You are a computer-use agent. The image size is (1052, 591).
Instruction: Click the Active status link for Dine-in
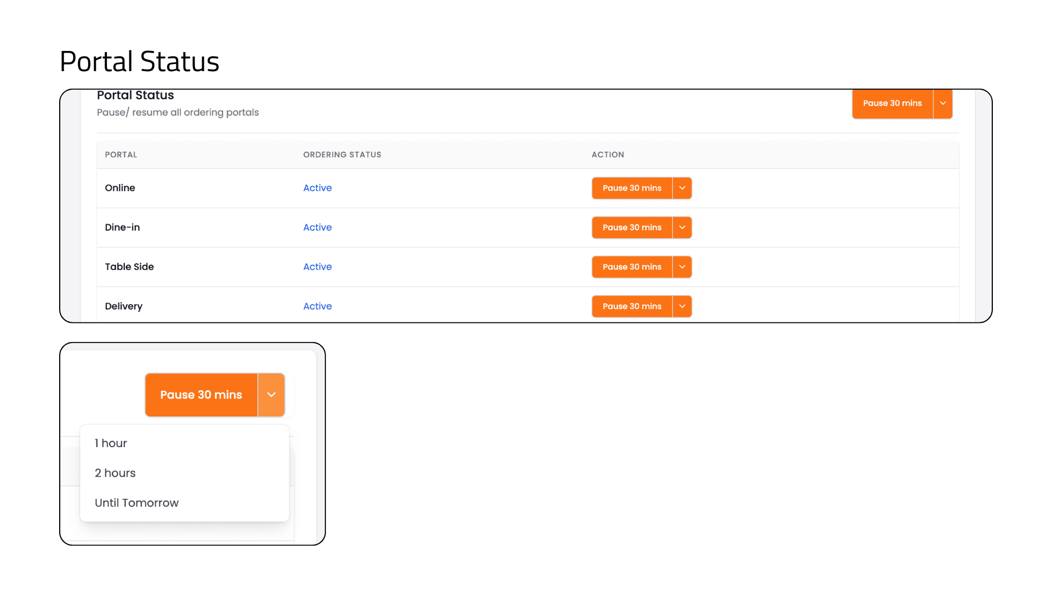pyautogui.click(x=317, y=227)
